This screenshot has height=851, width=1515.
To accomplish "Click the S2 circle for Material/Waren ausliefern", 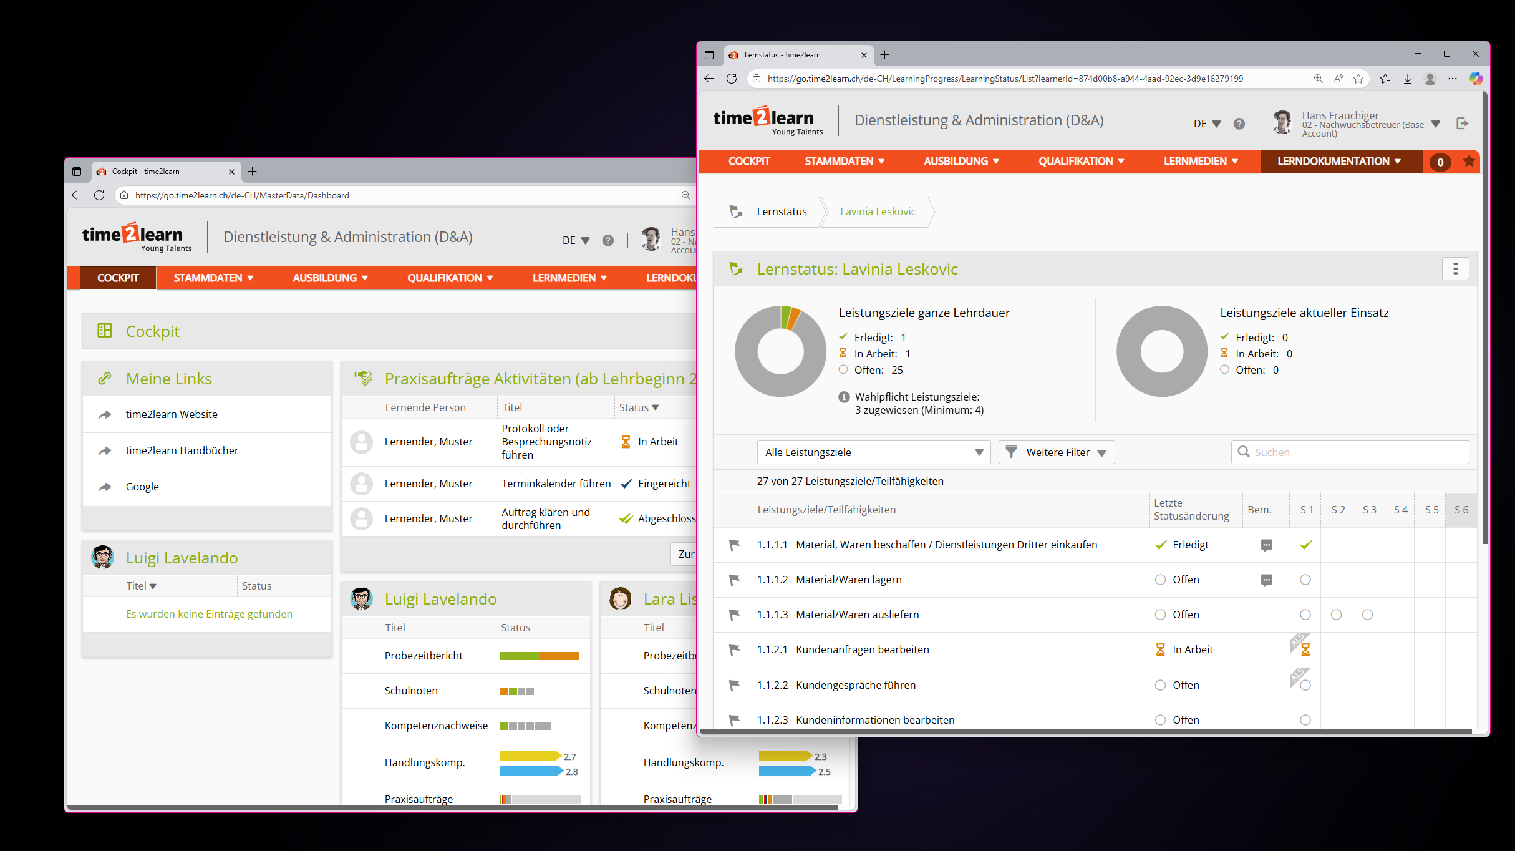I will click(1336, 615).
